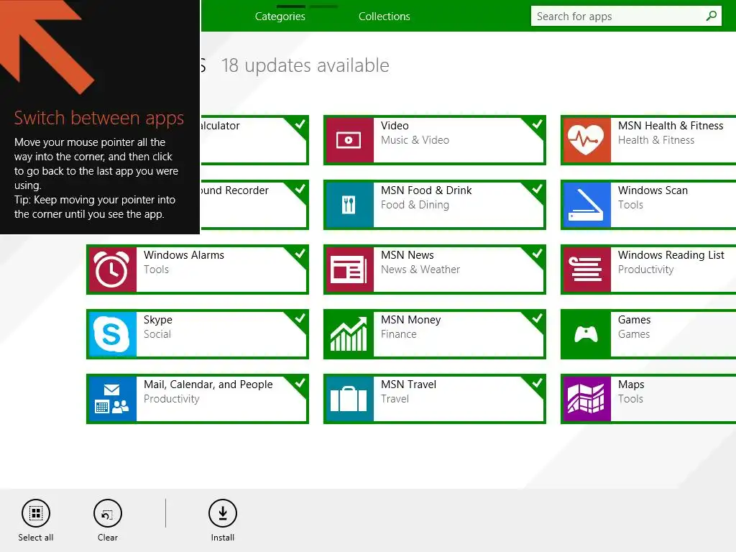
Task: Uncheck the Windows Alarms checkmark
Action: [300, 254]
